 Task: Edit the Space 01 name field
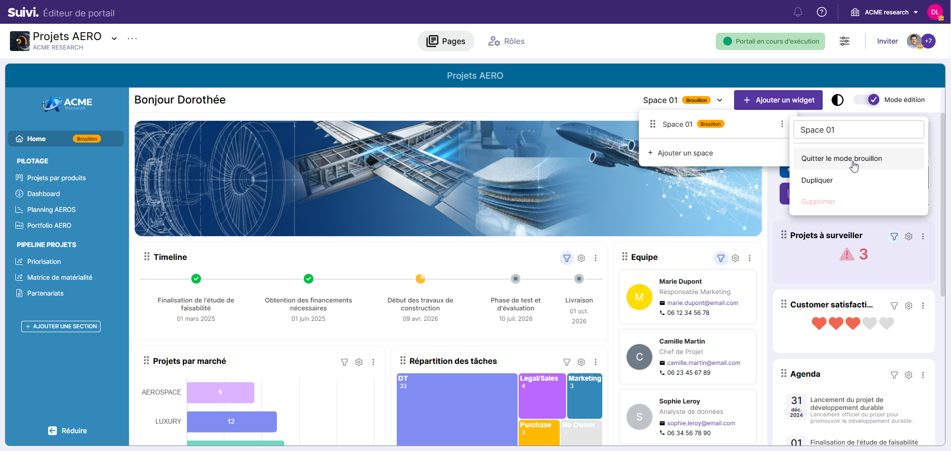pos(858,130)
